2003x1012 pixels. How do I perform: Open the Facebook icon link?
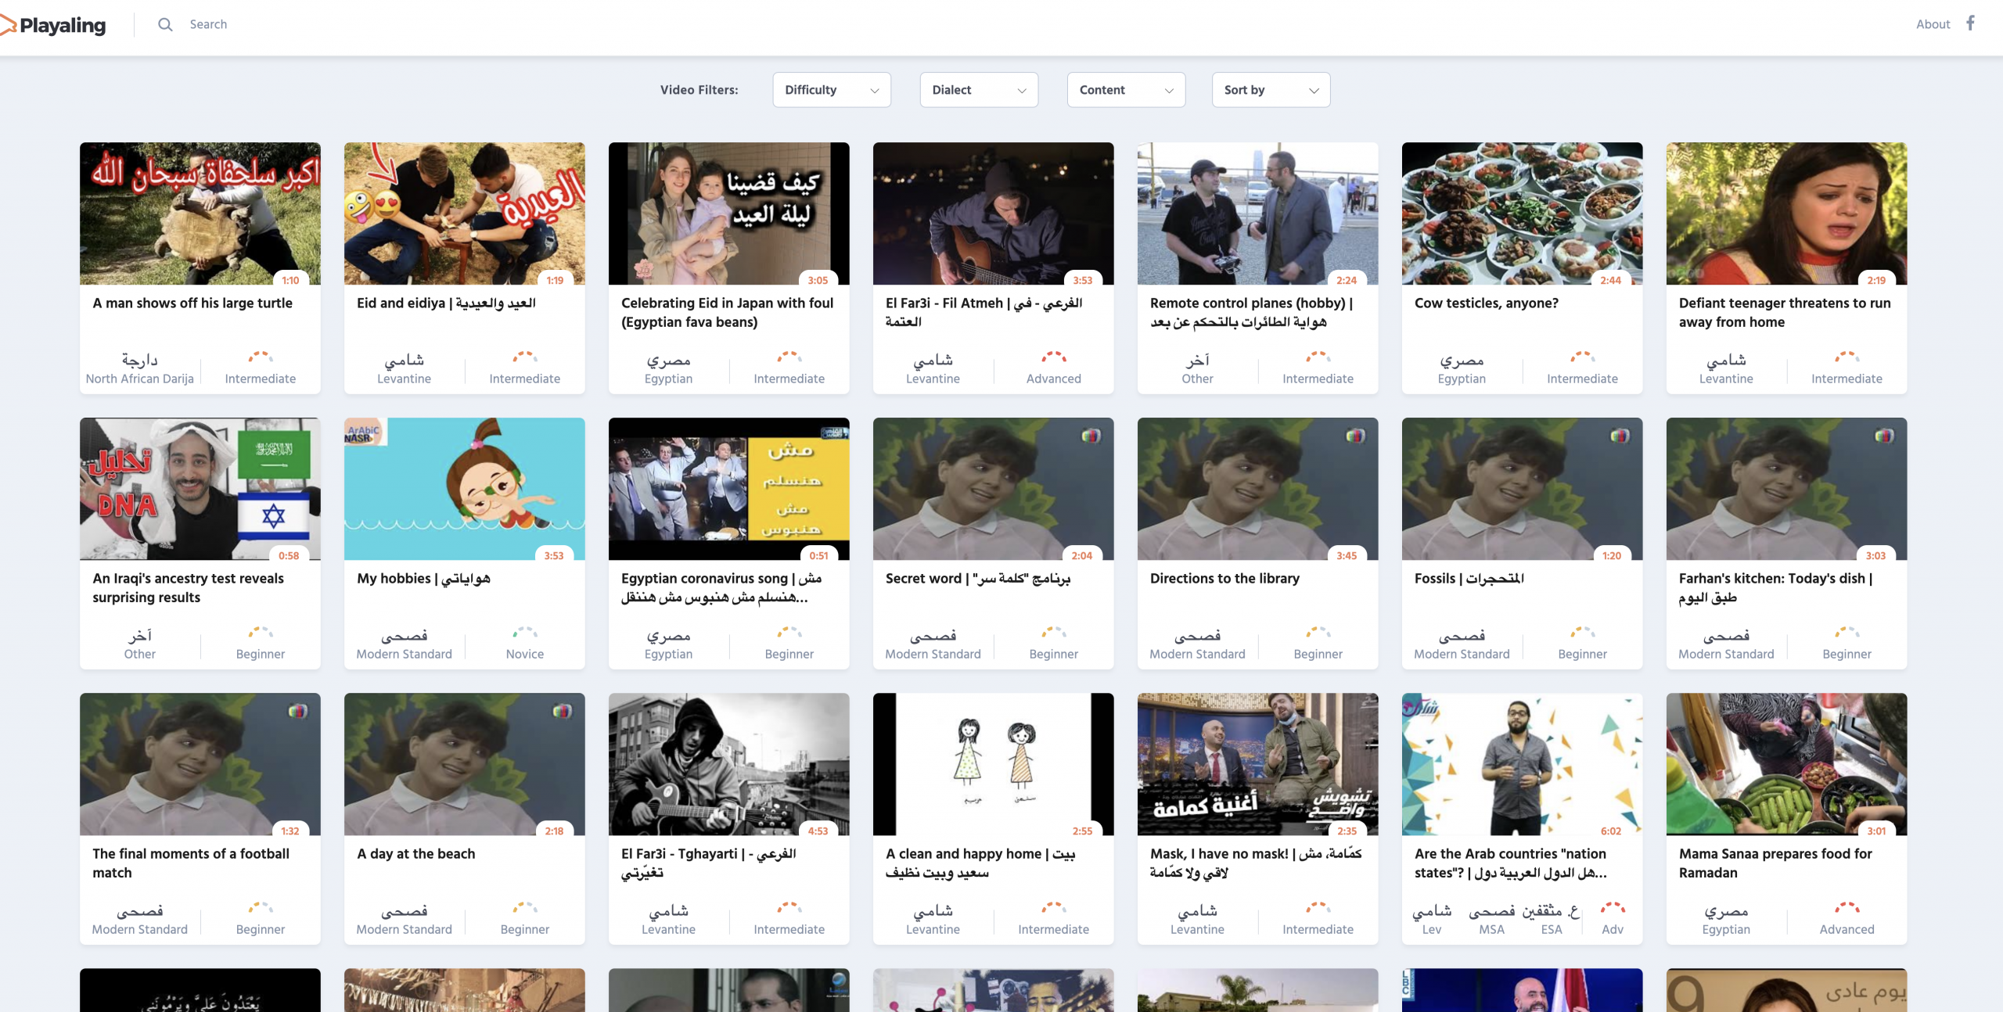tap(1970, 23)
